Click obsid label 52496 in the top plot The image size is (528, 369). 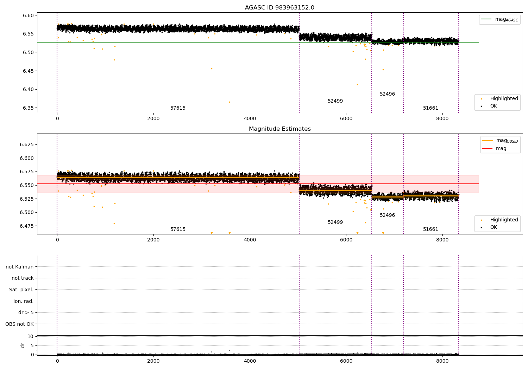tap(387, 94)
